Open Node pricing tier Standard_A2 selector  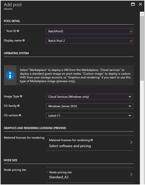(90, 175)
